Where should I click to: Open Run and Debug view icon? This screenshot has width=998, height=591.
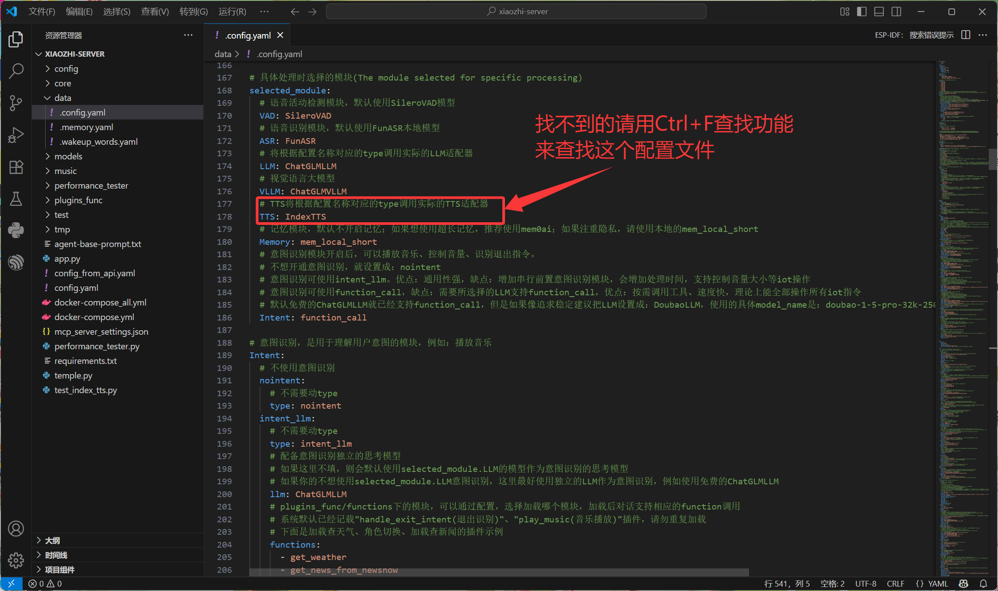click(x=16, y=135)
